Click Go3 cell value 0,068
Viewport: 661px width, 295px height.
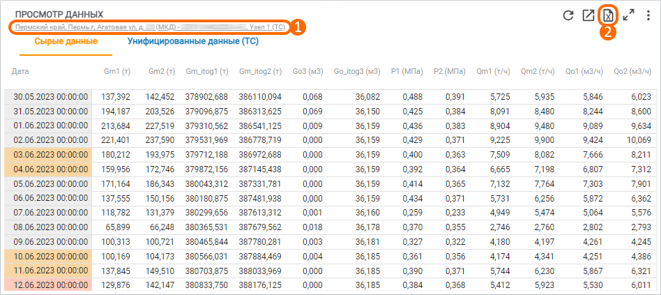pyautogui.click(x=312, y=97)
